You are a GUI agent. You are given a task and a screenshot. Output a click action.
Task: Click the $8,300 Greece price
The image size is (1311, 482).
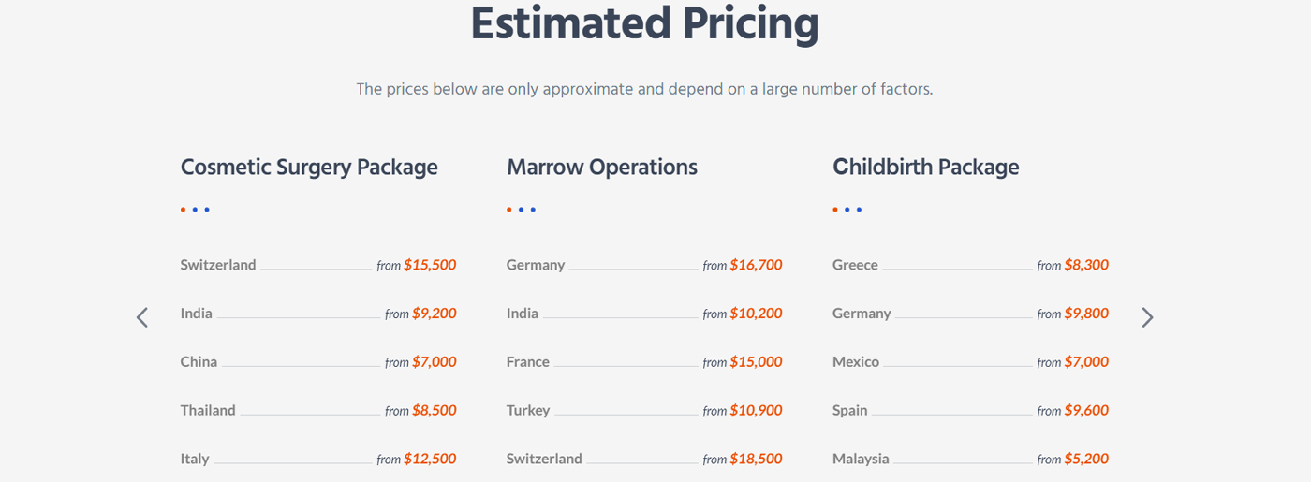[x=1086, y=265]
